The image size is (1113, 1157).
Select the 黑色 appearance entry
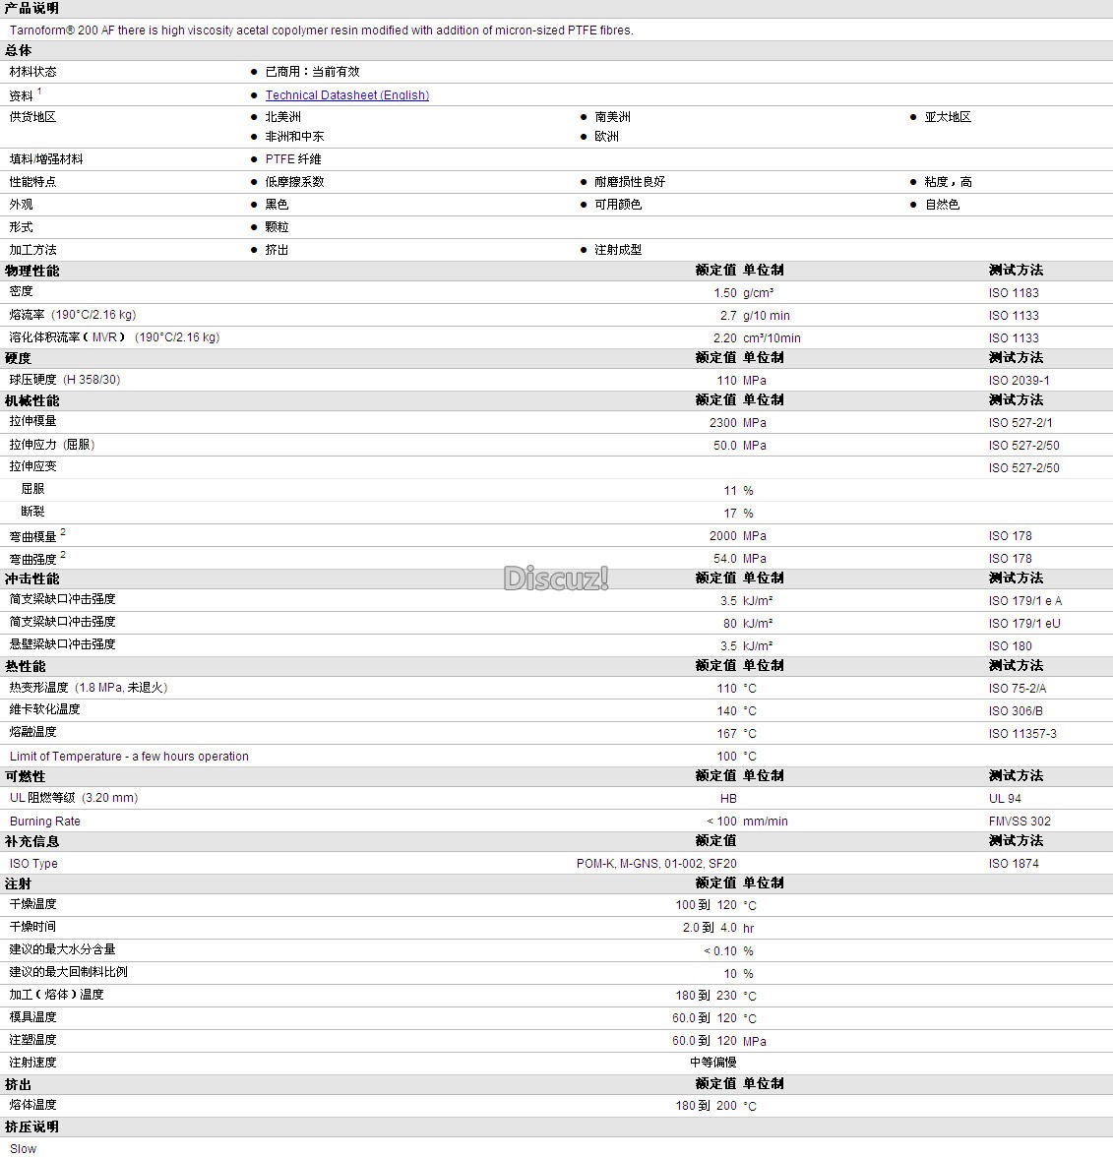pos(277,205)
